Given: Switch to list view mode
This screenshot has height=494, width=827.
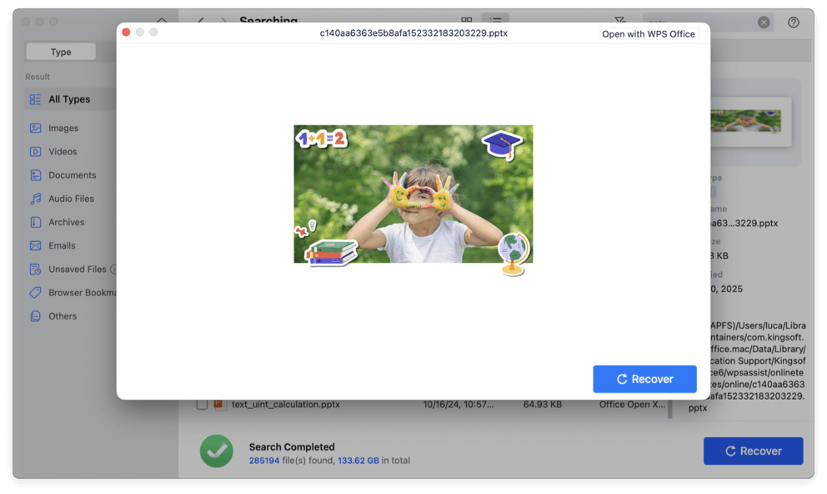Looking at the screenshot, I should tap(495, 22).
